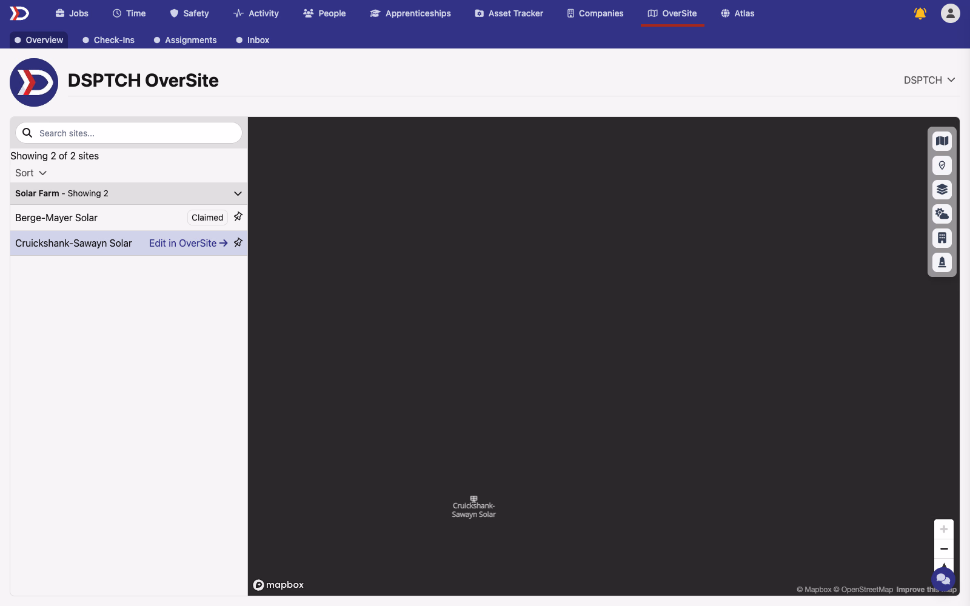Open the Asset Tracker page
The height and width of the screenshot is (606, 970).
tap(509, 13)
